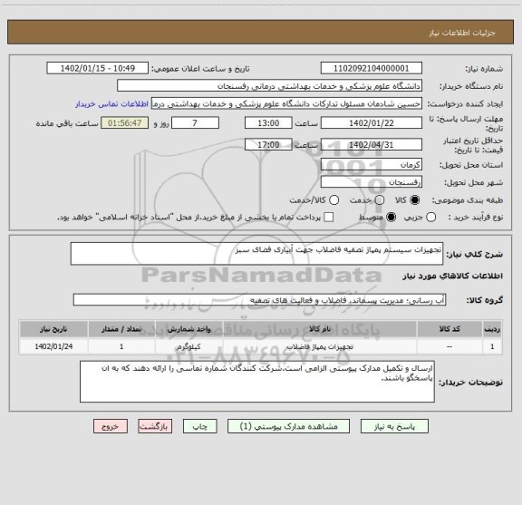Click the خروج exit button
The height and width of the screenshot is (505, 522).
[x=111, y=426]
